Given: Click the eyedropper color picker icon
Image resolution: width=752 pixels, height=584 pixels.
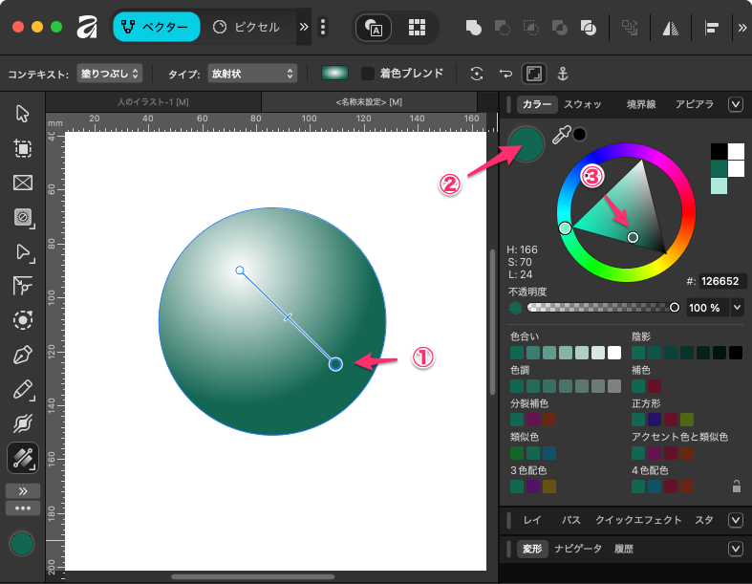Looking at the screenshot, I should click(562, 134).
